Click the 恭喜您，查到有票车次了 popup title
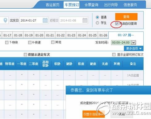Image resolution: width=151 pixels, height=119 pixels. (91, 90)
